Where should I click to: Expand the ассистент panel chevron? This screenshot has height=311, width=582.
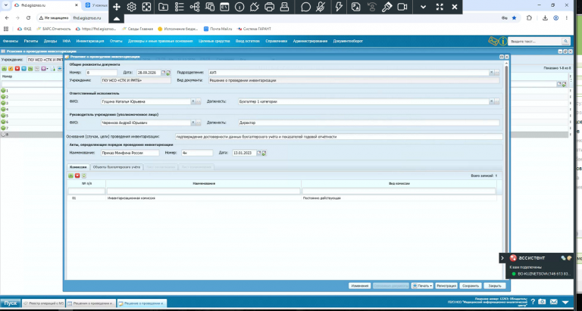tap(502, 258)
